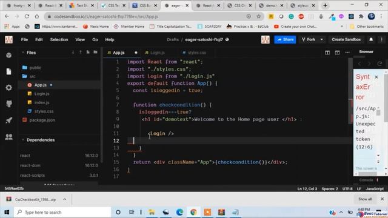
Task: Open the File menu
Action: coord(24,39)
